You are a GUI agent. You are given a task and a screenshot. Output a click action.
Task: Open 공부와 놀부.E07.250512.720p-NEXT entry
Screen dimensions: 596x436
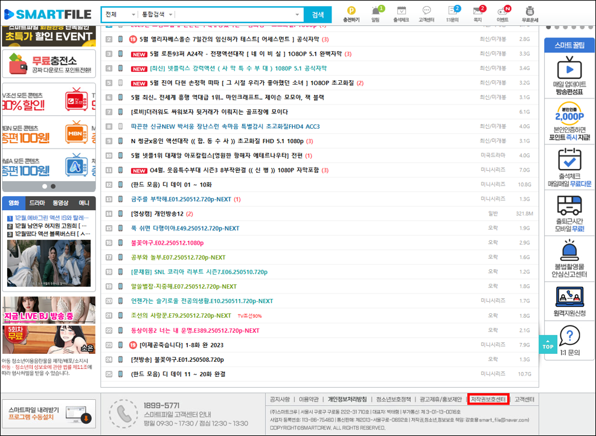(178, 257)
